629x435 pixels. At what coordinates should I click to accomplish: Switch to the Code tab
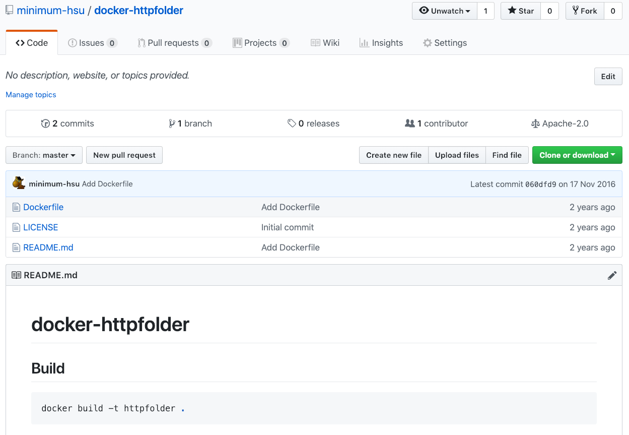32,43
